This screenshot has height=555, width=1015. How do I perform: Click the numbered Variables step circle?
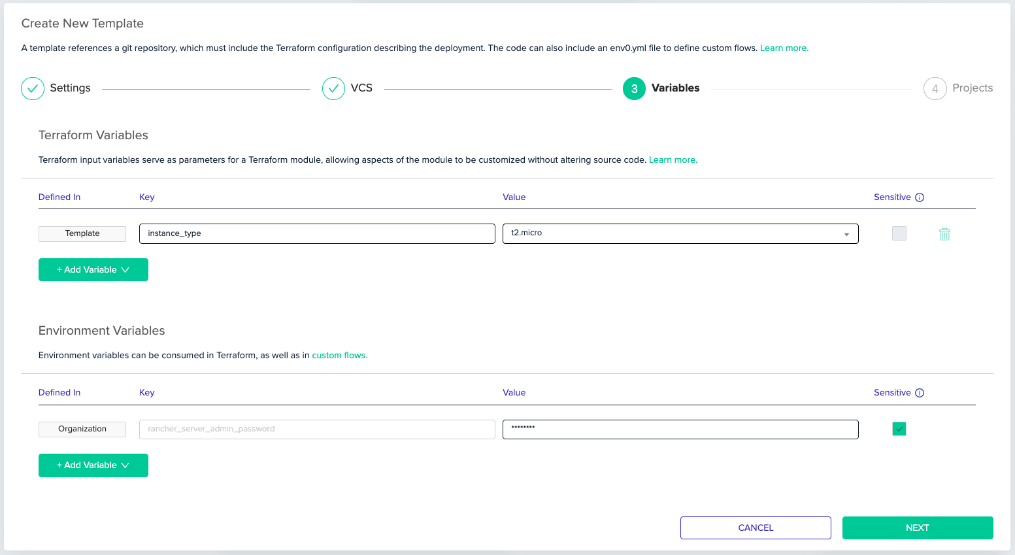pos(633,88)
